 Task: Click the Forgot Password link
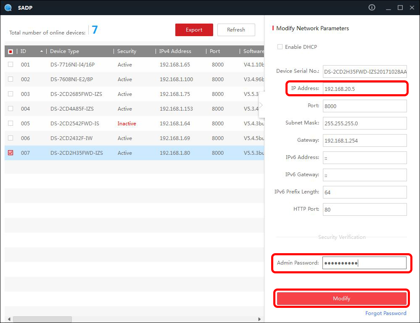point(386,313)
